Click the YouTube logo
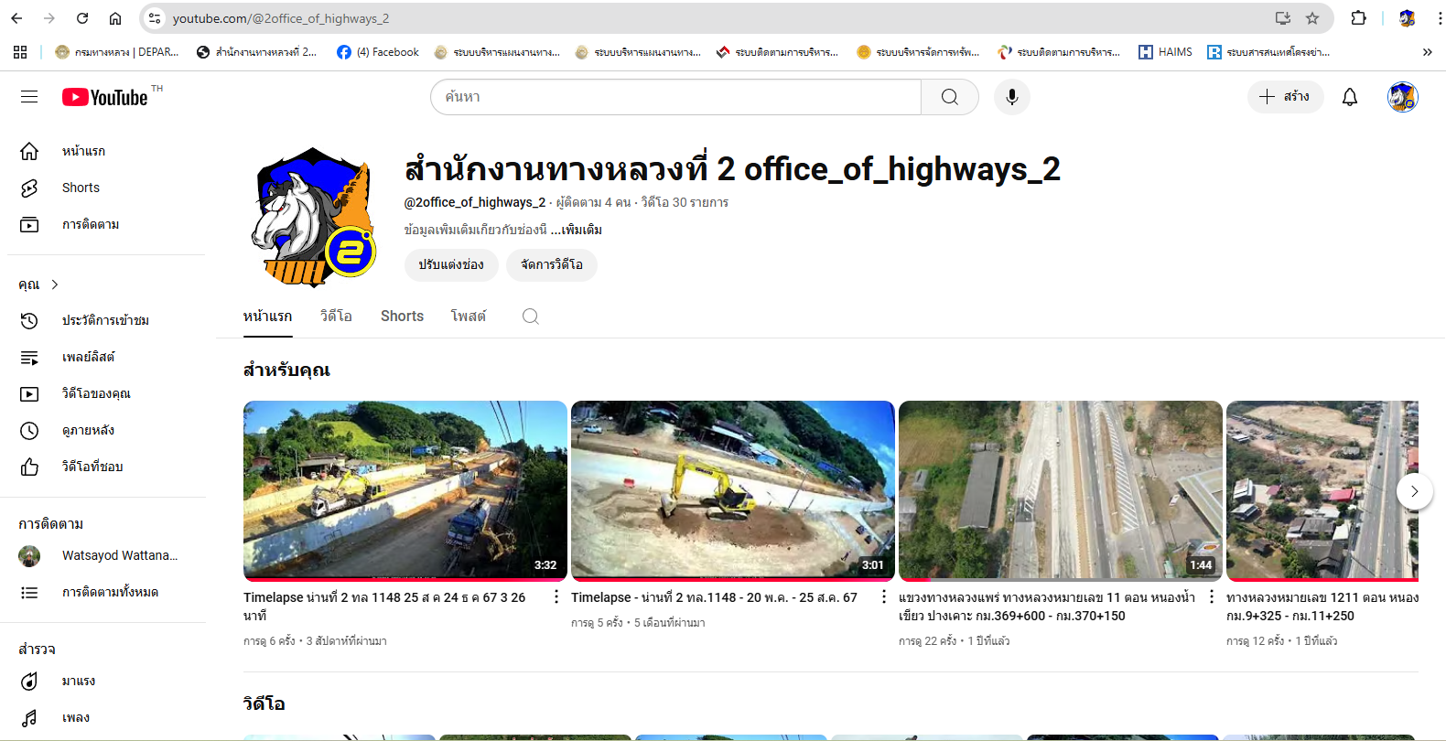The height and width of the screenshot is (741, 1446). click(x=105, y=97)
